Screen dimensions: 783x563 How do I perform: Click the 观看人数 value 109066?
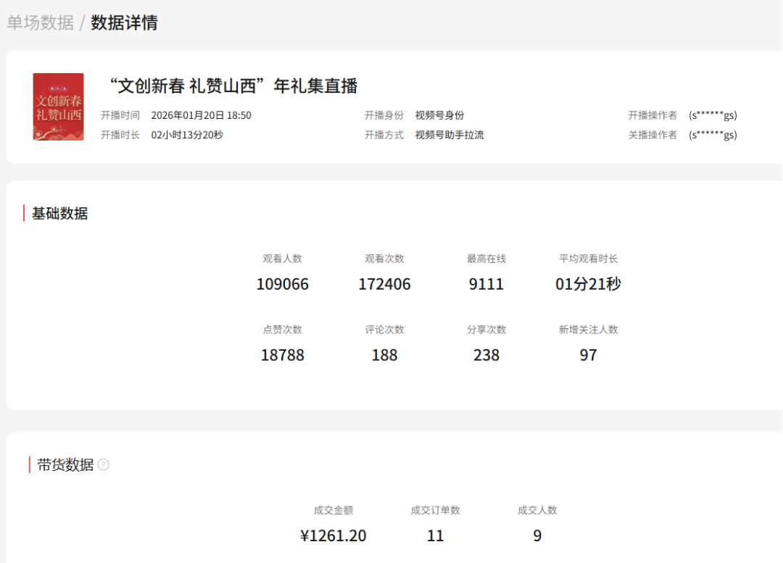coord(282,284)
